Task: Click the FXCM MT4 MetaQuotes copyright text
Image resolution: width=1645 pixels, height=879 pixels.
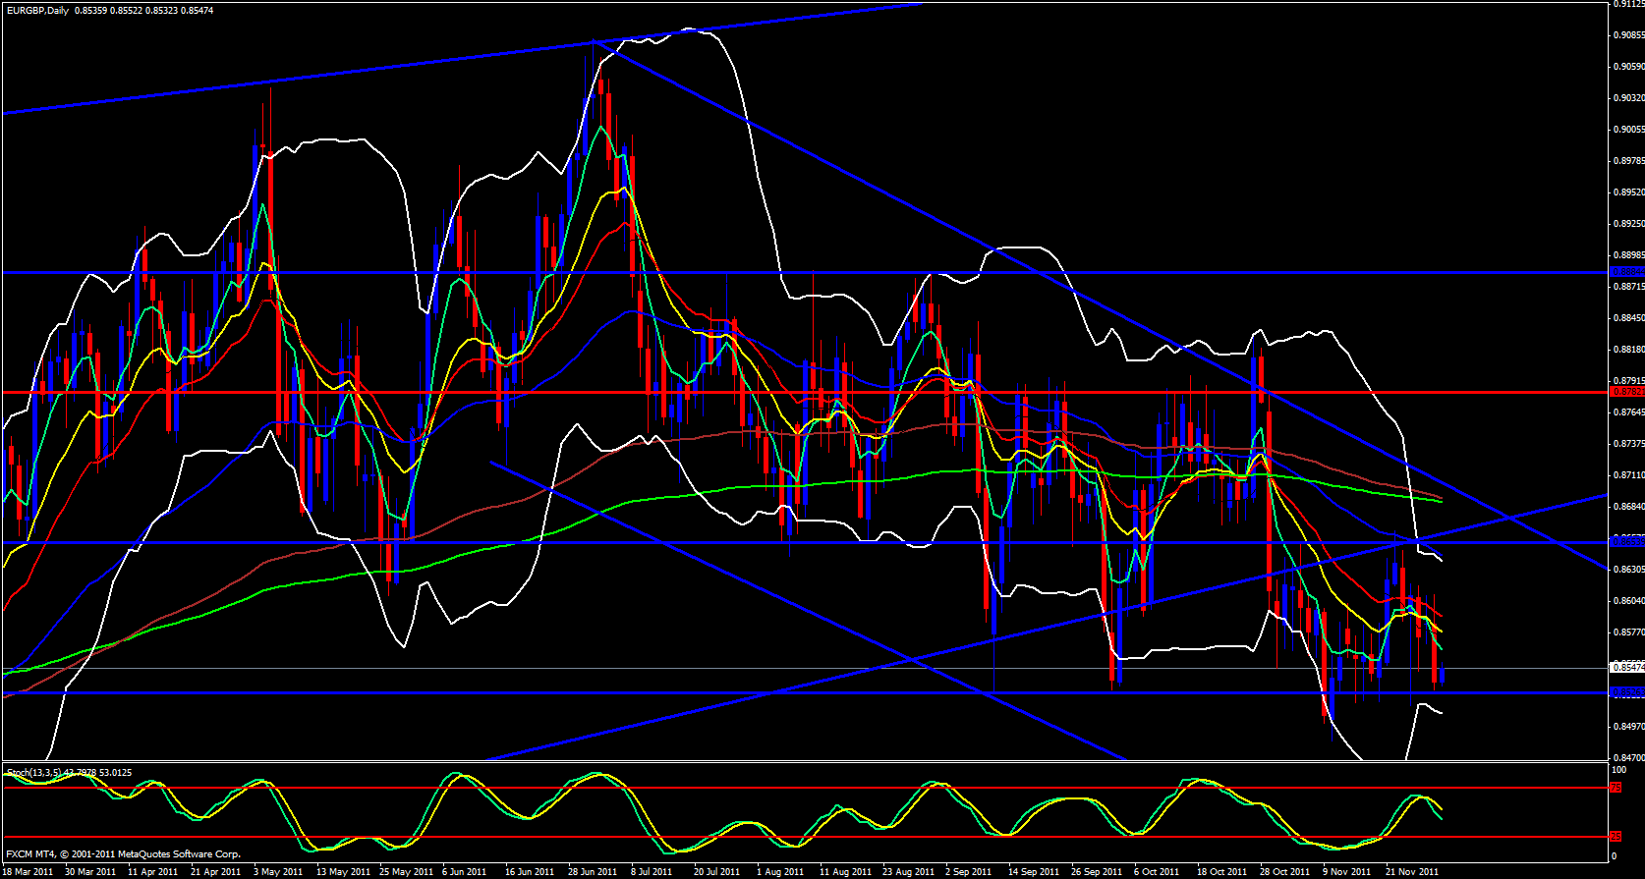Action: coord(123,854)
